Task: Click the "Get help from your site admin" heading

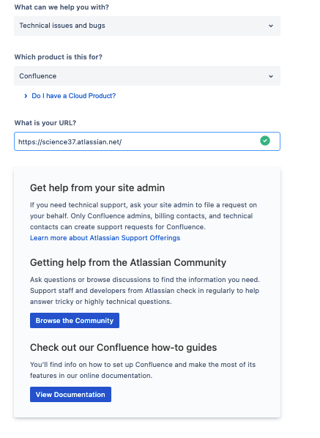Action: [x=97, y=188]
